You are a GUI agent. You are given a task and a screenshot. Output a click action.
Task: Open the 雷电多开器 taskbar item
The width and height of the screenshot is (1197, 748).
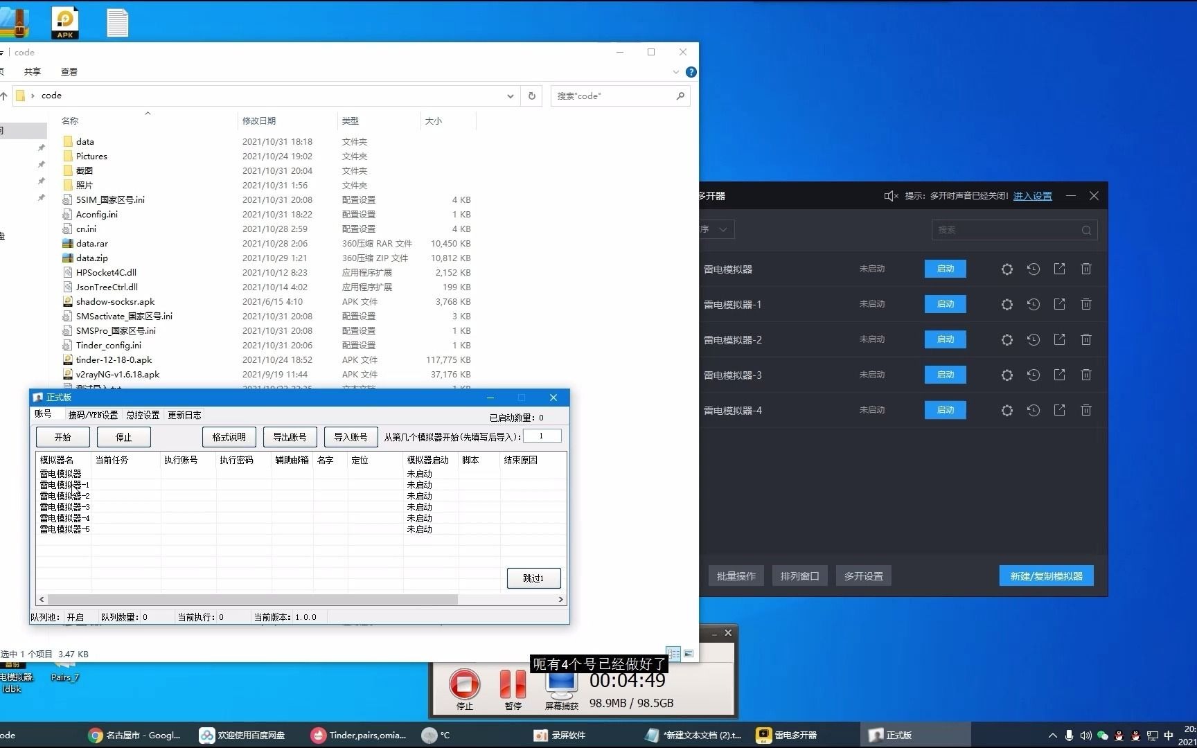pyautogui.click(x=787, y=736)
